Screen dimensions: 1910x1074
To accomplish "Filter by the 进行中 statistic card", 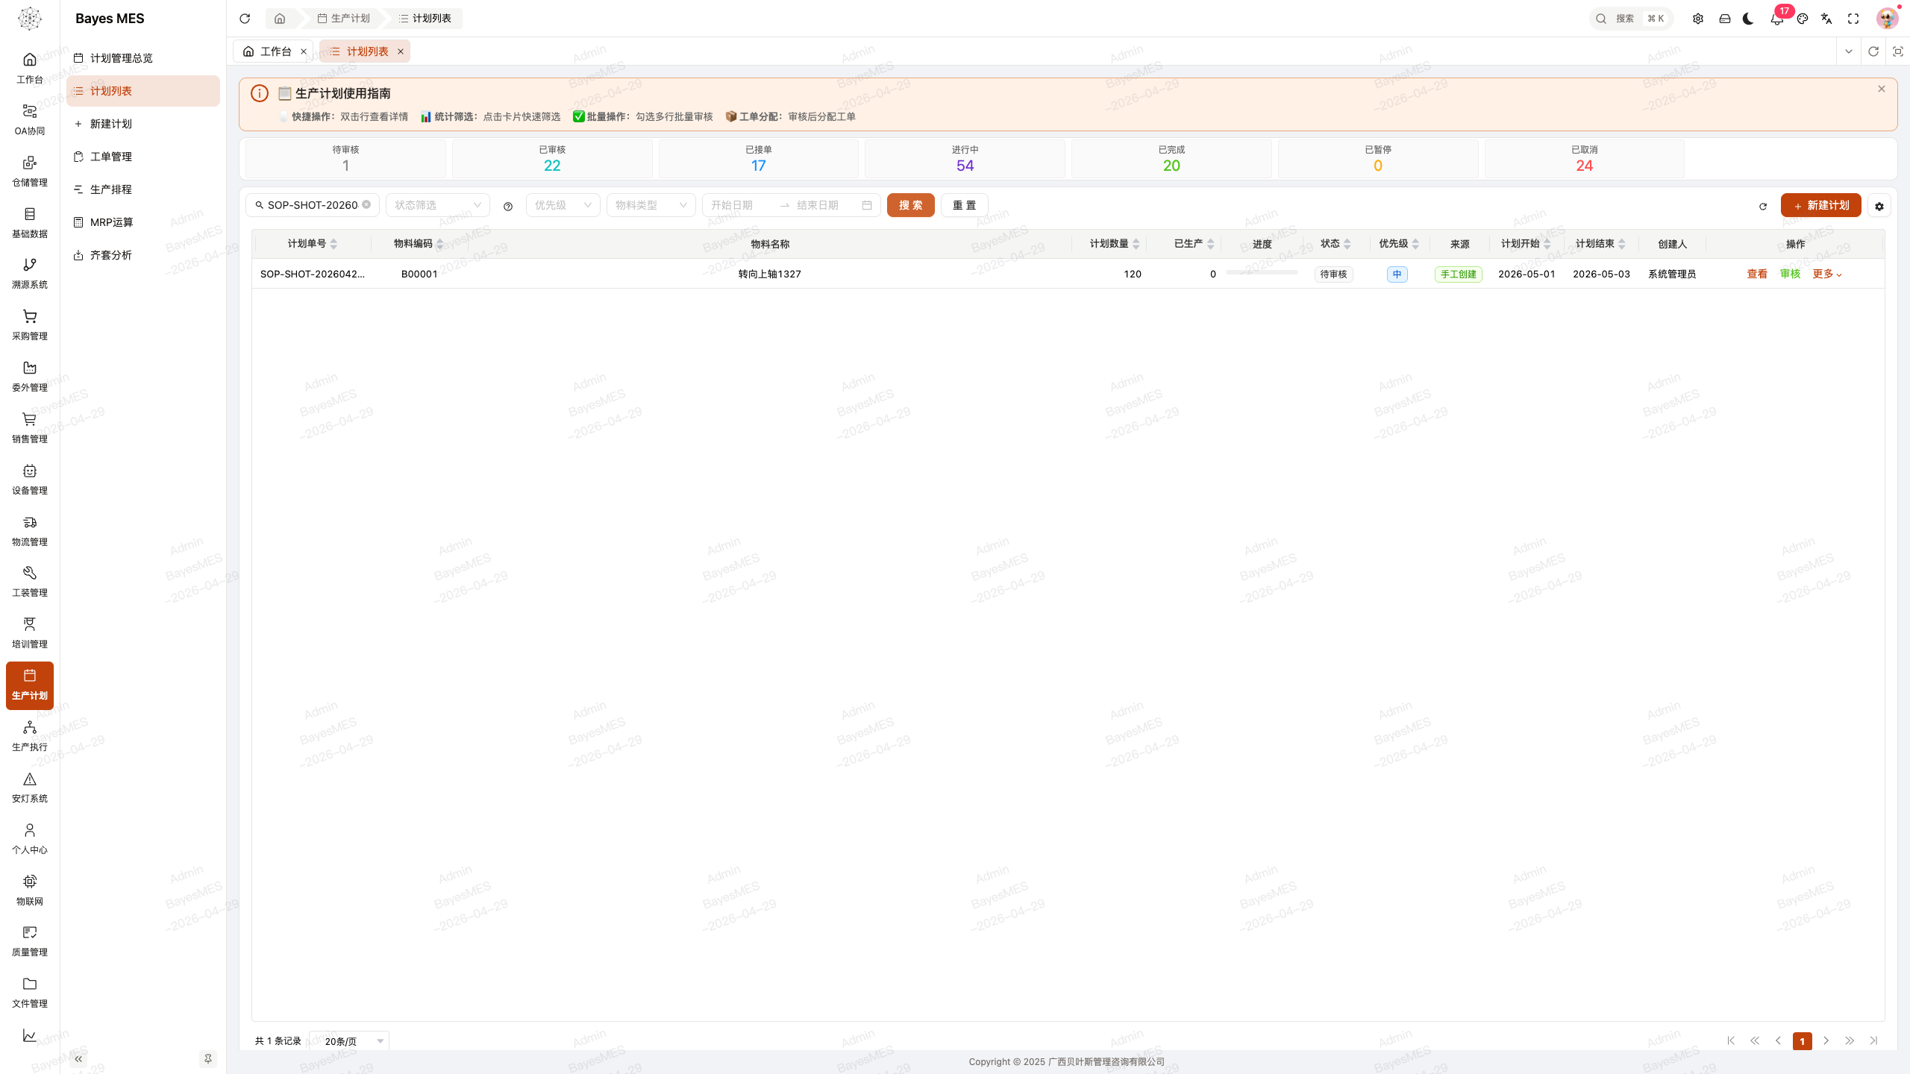I will click(x=965, y=158).
